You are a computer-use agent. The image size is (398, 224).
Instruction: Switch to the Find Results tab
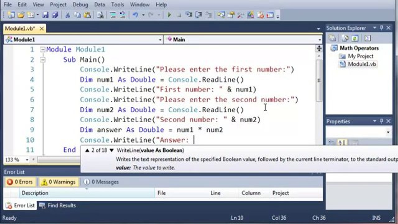coord(58,205)
